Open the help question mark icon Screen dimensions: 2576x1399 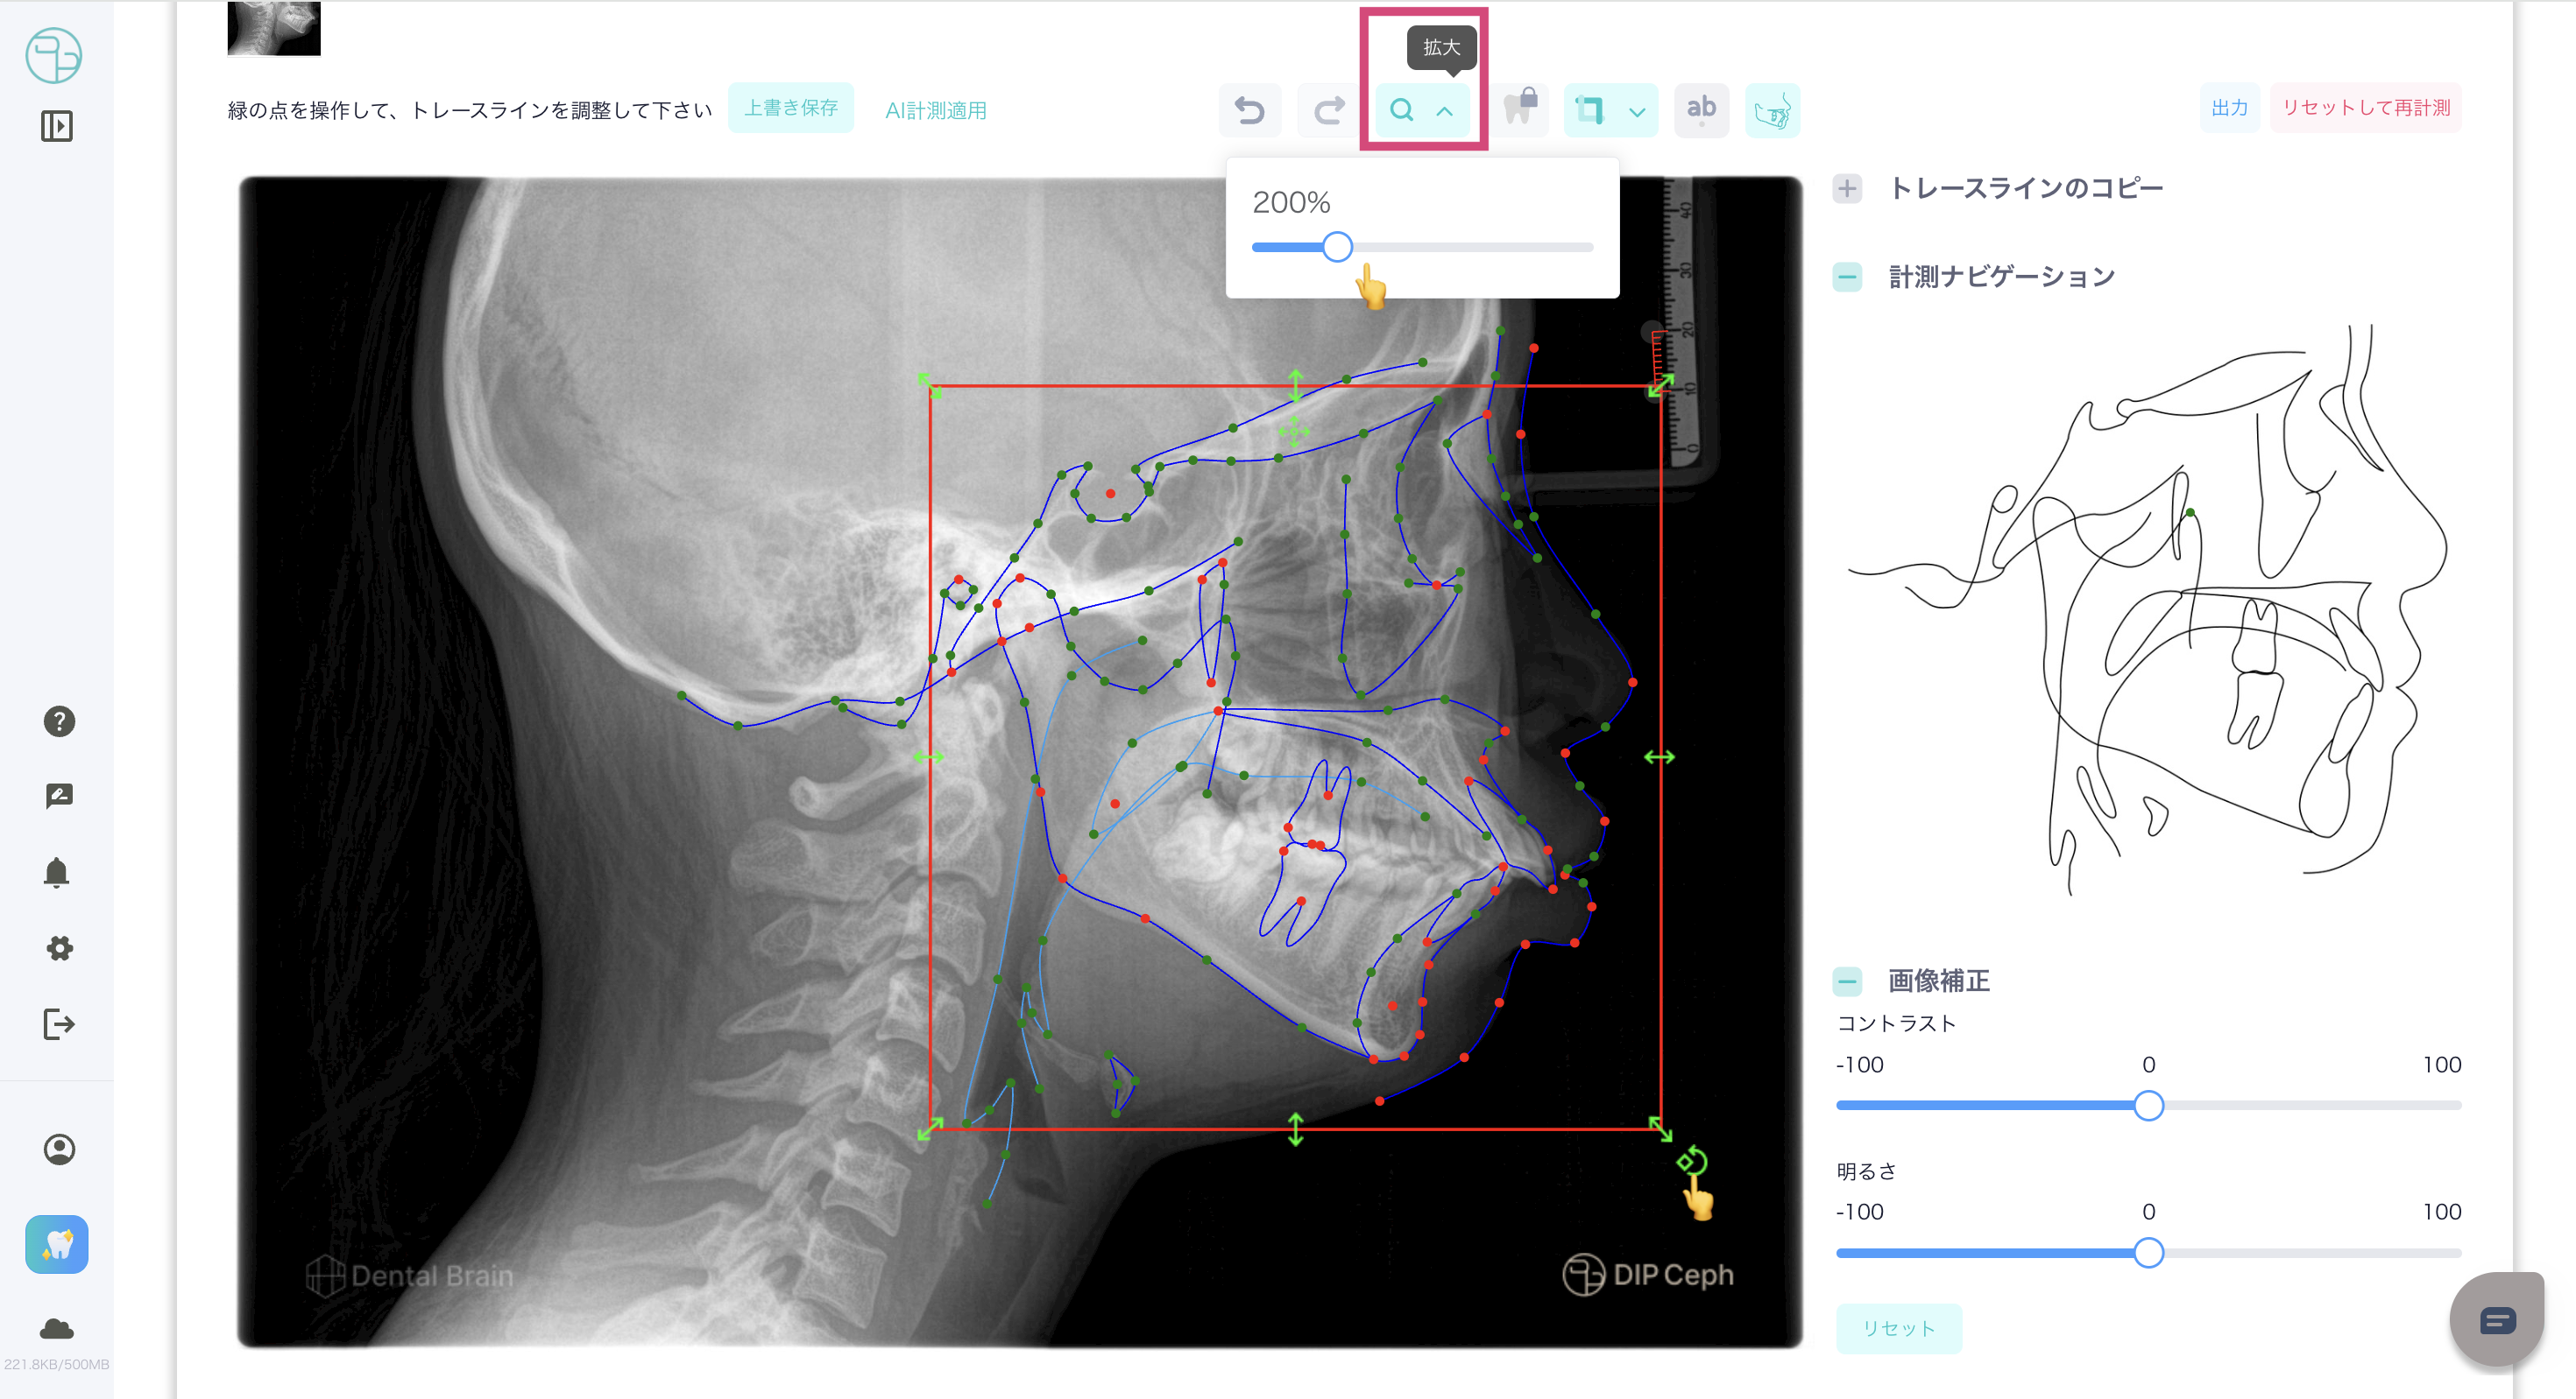coord(59,721)
